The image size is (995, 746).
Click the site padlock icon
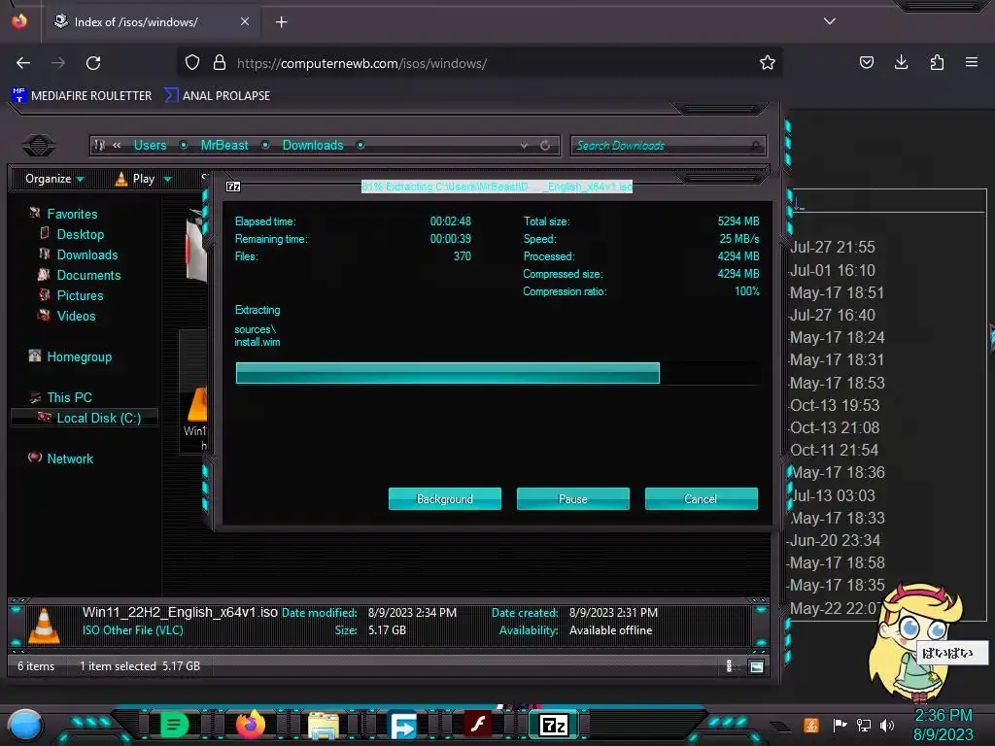click(220, 62)
